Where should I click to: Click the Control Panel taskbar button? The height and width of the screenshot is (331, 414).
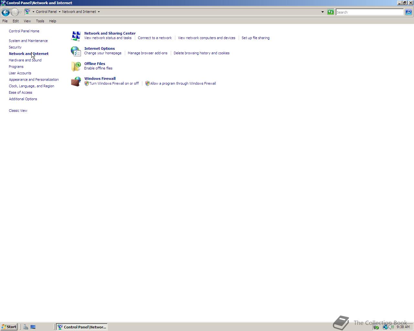tap(82, 327)
